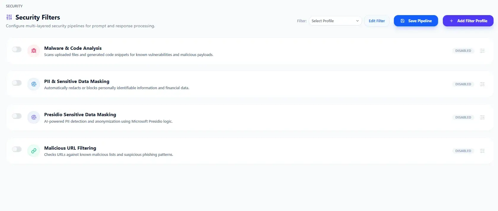Click the 'Filter:' label
This screenshot has height=211, width=498.
point(302,21)
